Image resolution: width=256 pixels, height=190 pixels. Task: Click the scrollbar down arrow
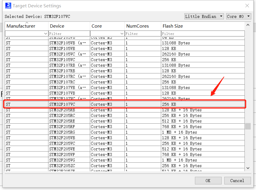(248, 168)
